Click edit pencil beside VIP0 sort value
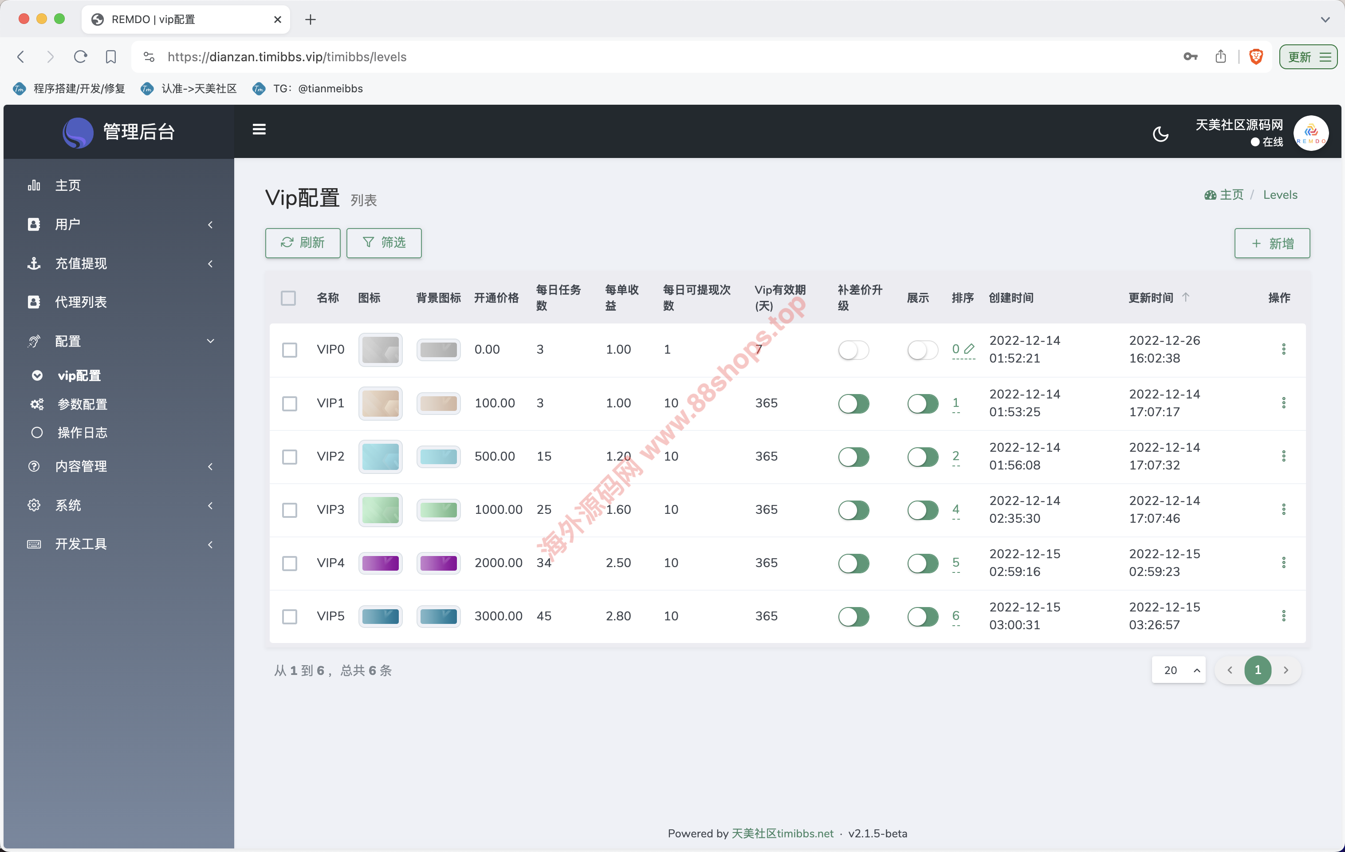1345x852 pixels. (969, 349)
